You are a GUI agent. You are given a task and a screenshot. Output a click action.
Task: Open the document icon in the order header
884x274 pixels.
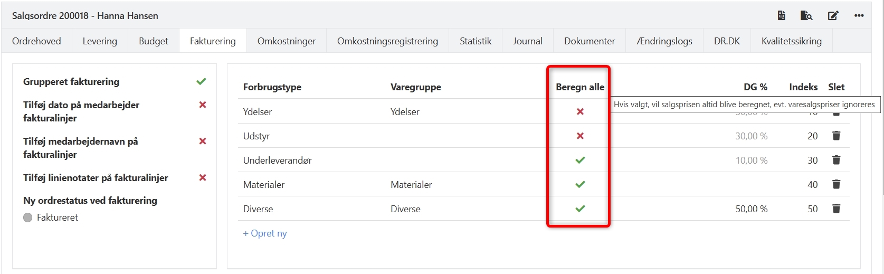pos(782,15)
